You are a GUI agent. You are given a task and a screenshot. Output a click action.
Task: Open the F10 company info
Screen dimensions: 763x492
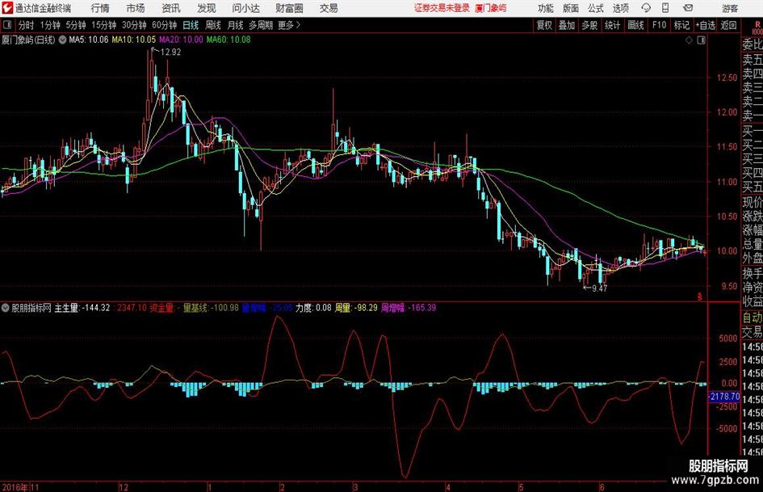click(660, 25)
